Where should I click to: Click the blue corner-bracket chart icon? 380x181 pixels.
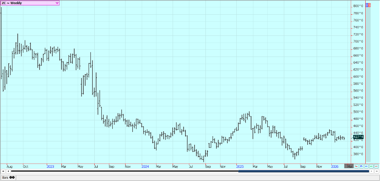361,166
